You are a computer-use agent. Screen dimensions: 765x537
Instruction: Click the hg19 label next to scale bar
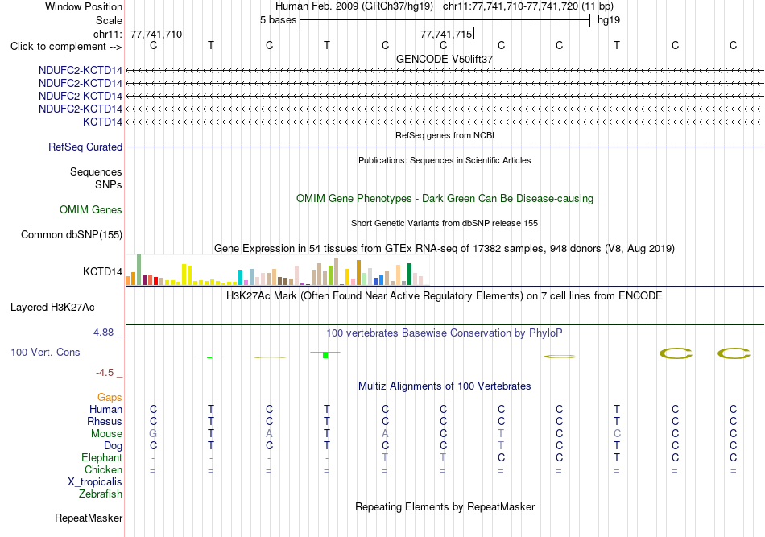click(609, 20)
